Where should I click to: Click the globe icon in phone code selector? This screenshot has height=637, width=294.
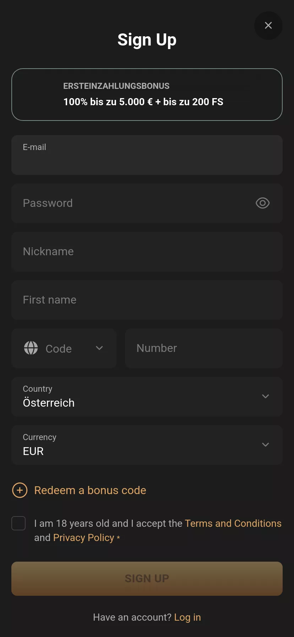point(31,348)
